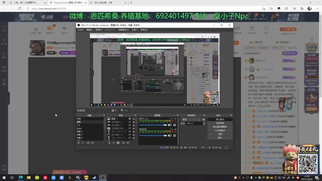Pop out the Audio Mixer dock icon
The image size is (322, 181).
pos(178,115)
